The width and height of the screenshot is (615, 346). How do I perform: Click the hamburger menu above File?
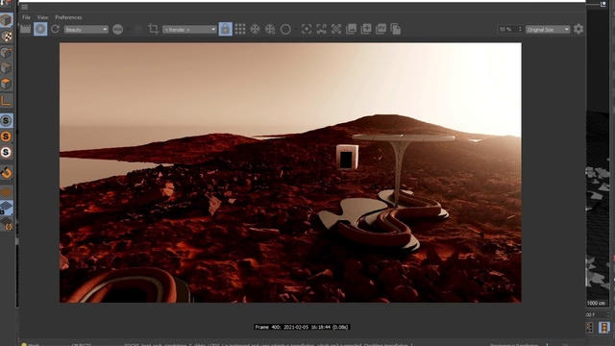pos(24,7)
